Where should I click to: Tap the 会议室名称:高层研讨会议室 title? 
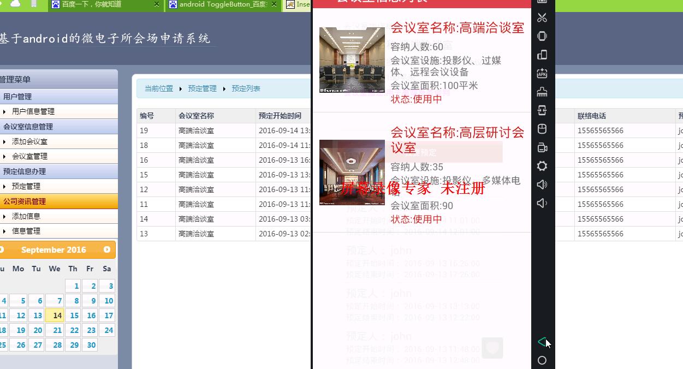(458, 140)
